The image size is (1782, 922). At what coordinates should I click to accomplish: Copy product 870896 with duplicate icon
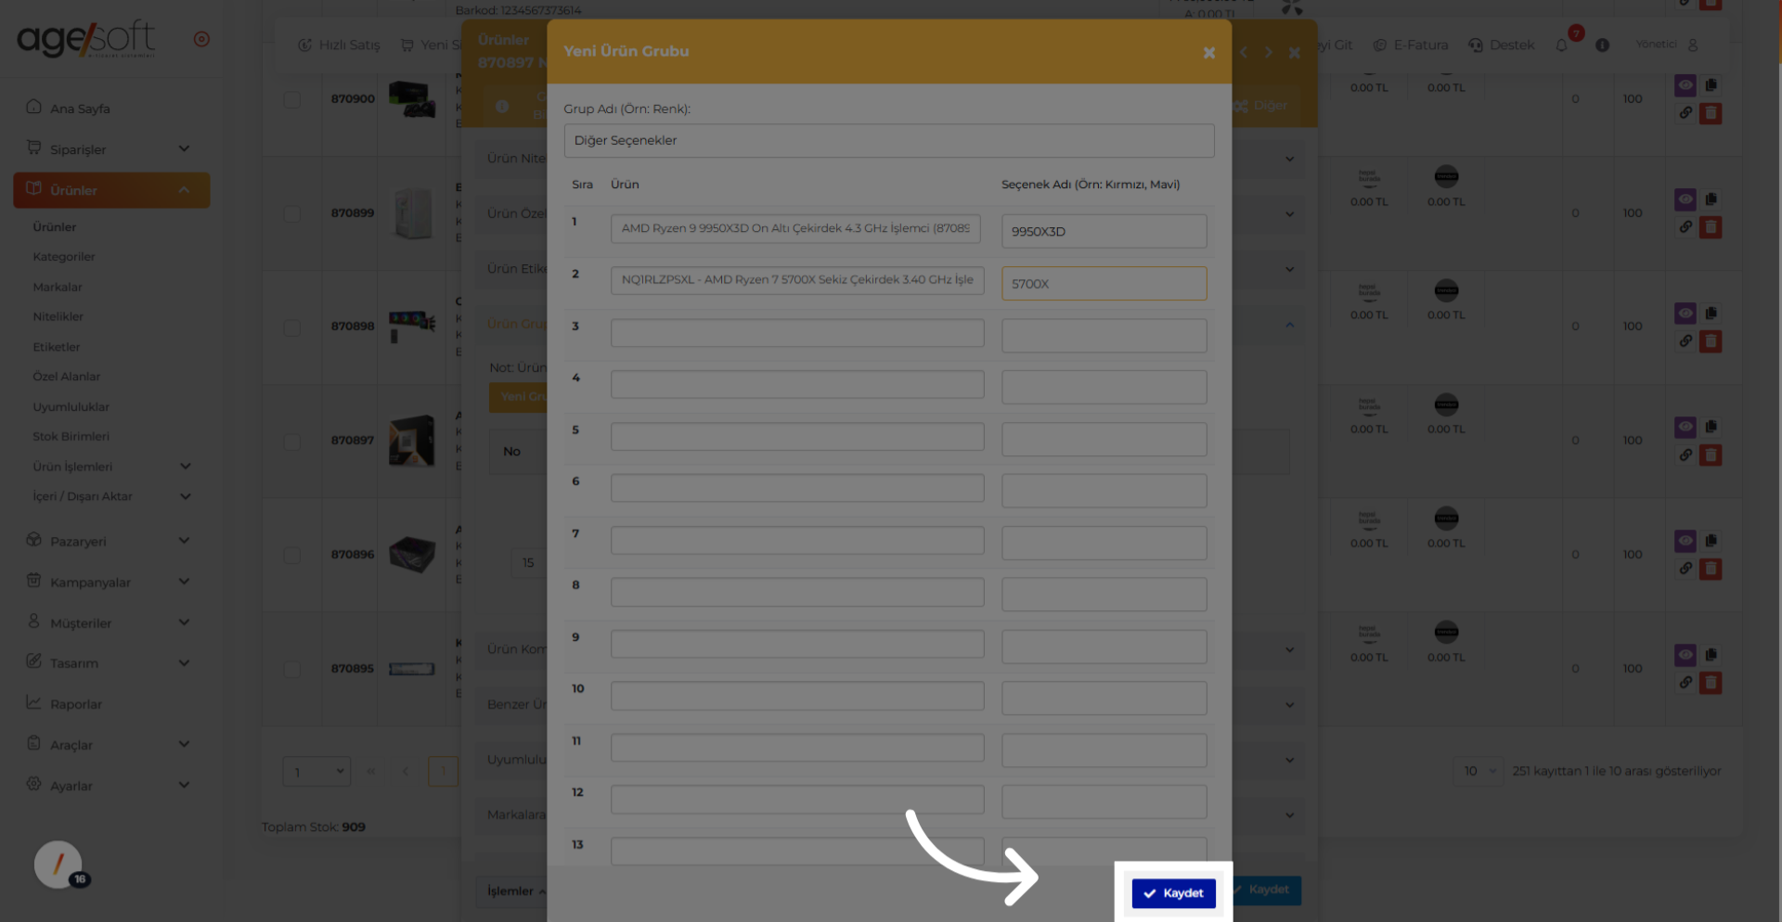[x=1711, y=541]
